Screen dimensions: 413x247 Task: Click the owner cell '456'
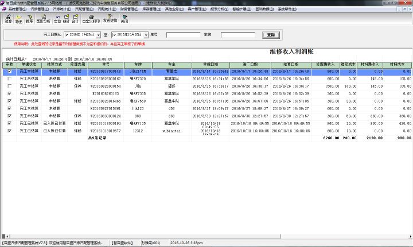pyautogui.click(x=172, y=109)
